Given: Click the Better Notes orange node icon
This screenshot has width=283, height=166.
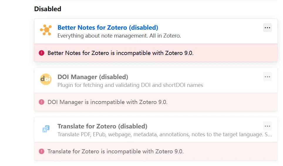Looking at the screenshot, I should click(46, 30).
